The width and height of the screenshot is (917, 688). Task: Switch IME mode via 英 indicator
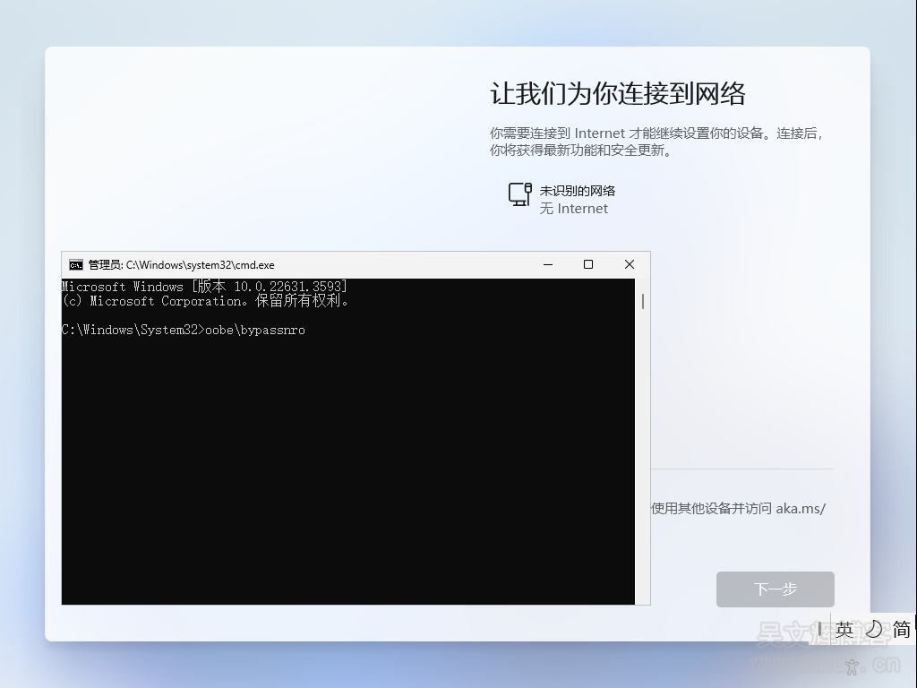pos(844,629)
